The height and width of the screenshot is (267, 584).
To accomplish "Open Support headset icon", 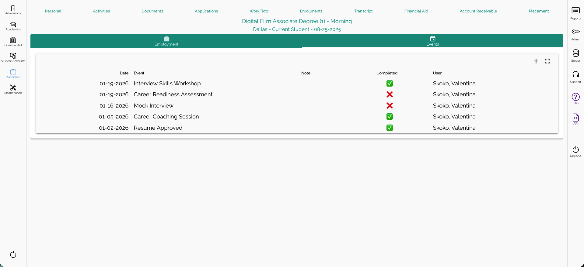I will (x=575, y=77).
